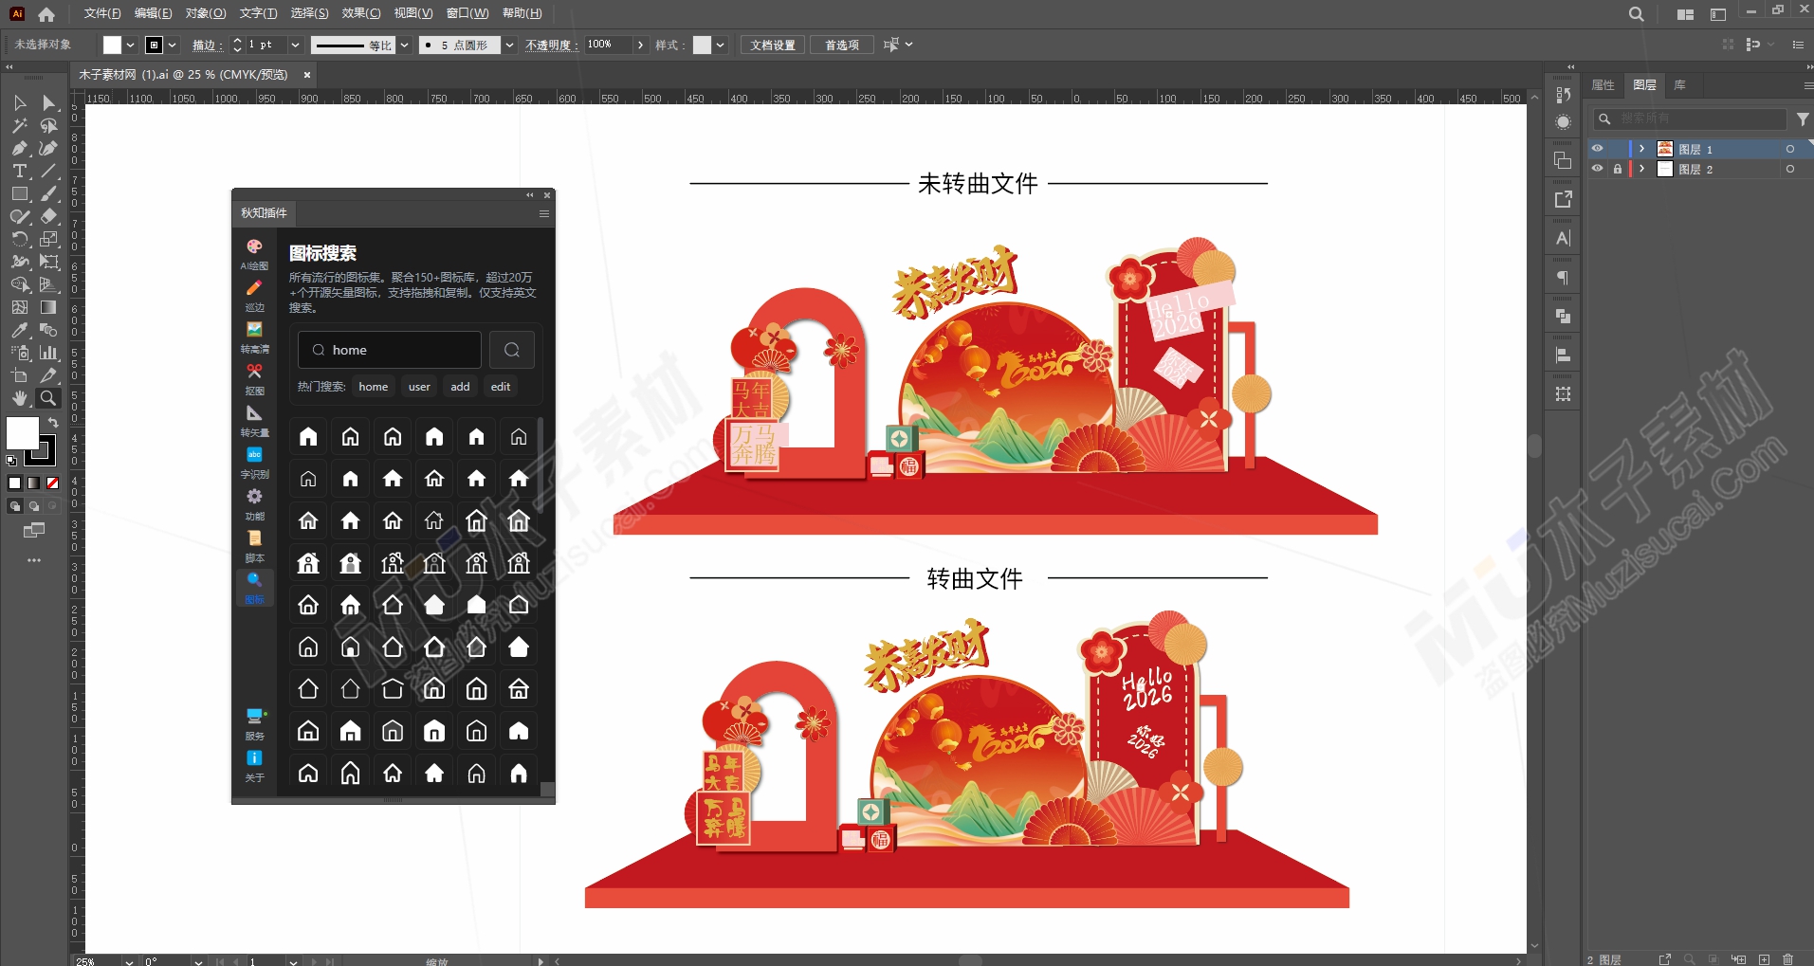Viewport: 1814px width, 966px height.
Task: Open the 5 点圆形 brush dropdown
Action: (510, 45)
